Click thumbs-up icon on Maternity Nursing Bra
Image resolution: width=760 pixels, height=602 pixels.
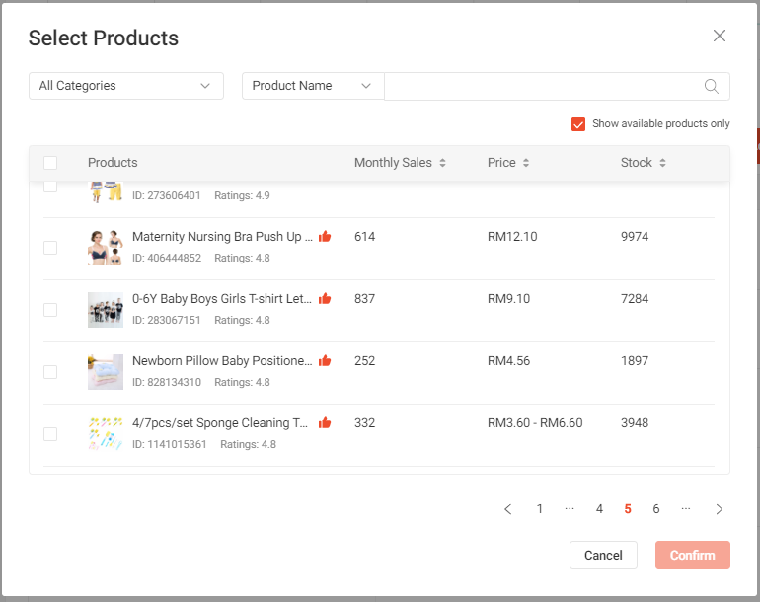tap(325, 237)
